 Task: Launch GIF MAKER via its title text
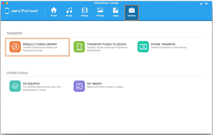(94, 84)
